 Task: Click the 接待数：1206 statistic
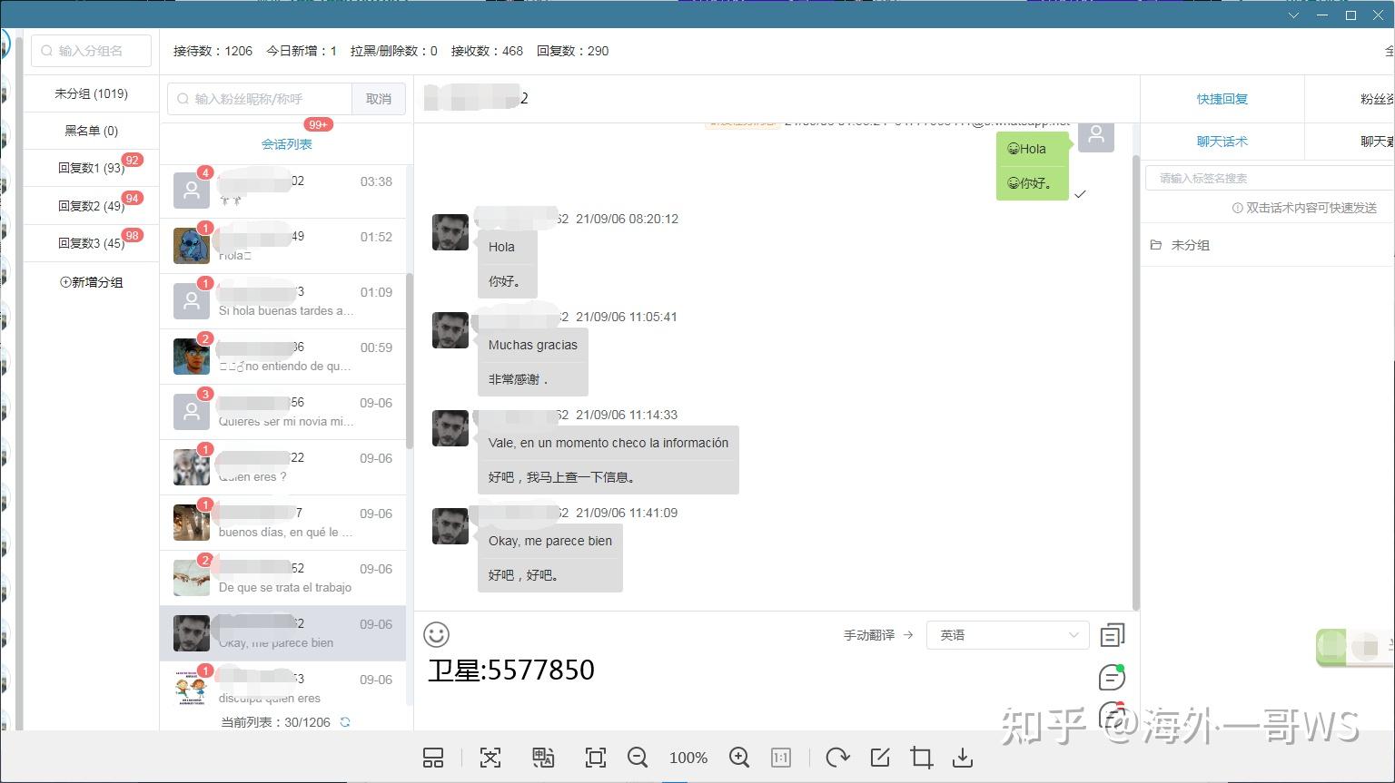tap(213, 51)
